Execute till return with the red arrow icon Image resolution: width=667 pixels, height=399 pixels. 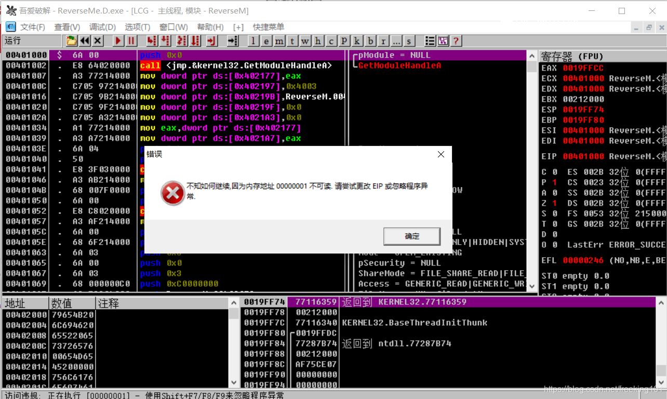click(x=211, y=41)
